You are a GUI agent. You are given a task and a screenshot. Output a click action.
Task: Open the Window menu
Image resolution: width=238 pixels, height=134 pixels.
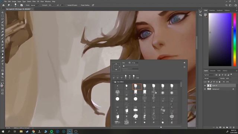coord(48,1)
